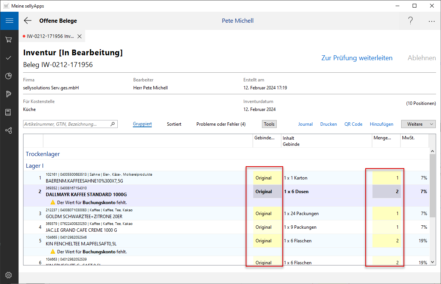
Task: Click the book icon in the sidebar
Action: pyautogui.click(x=9, y=112)
